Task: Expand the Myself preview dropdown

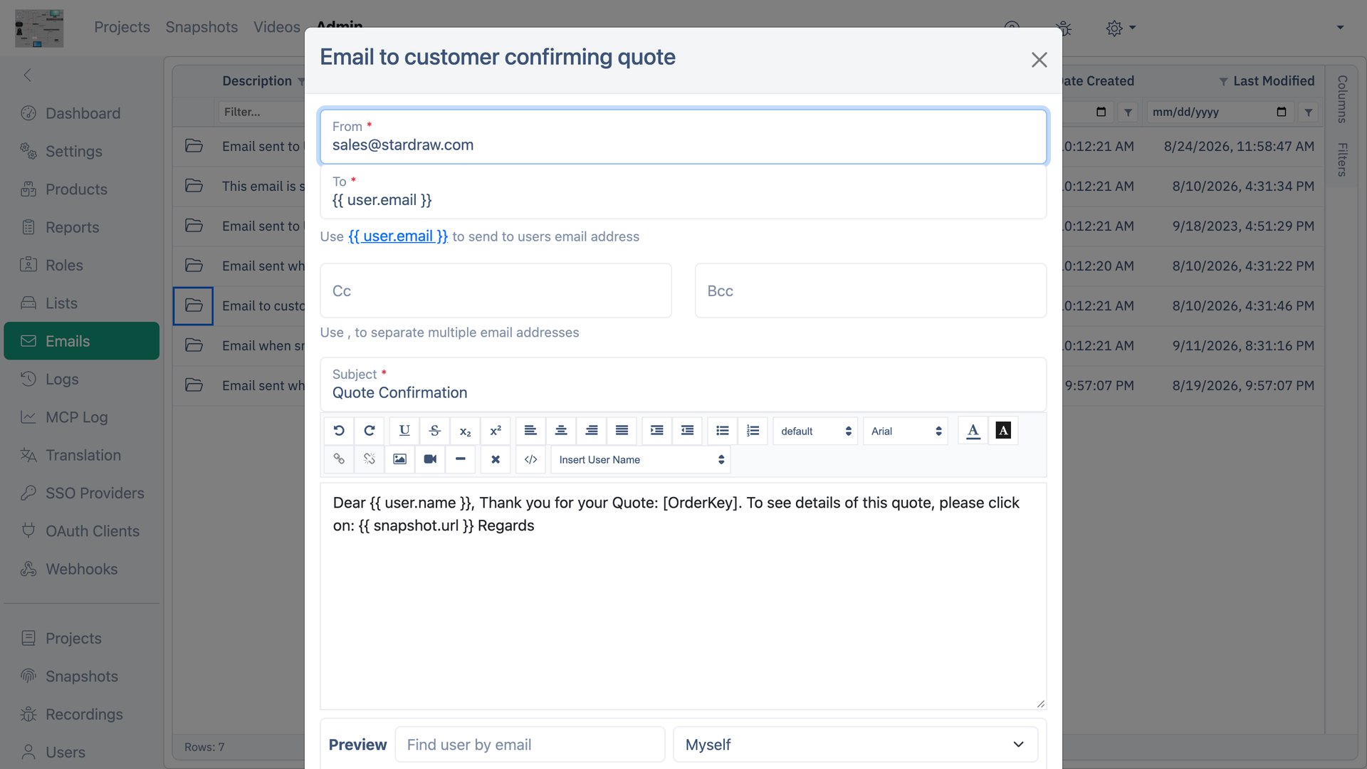Action: click(x=855, y=745)
